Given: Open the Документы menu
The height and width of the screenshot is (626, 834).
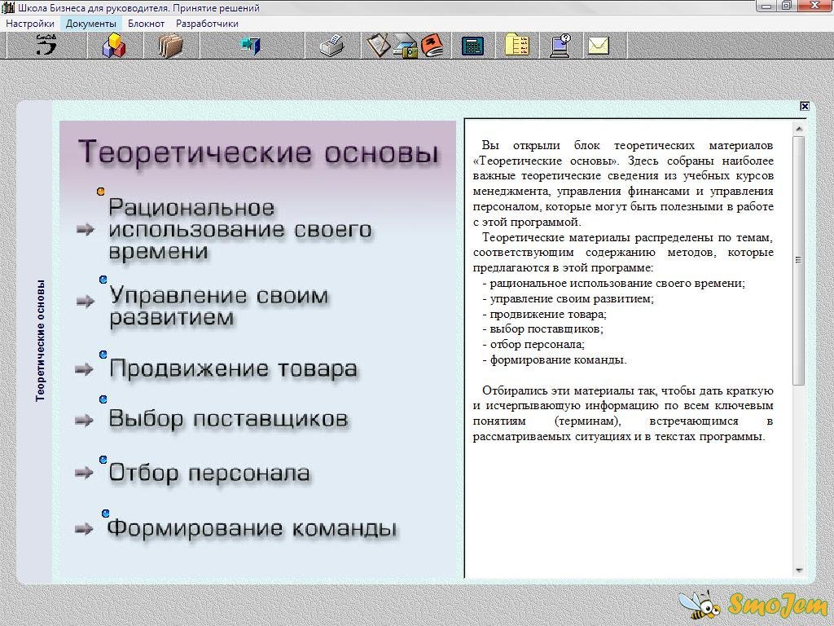Looking at the screenshot, I should 91,24.
